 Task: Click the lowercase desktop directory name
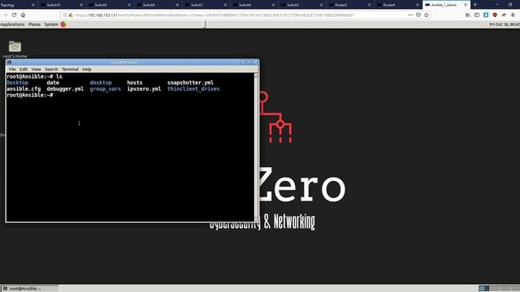(x=101, y=83)
